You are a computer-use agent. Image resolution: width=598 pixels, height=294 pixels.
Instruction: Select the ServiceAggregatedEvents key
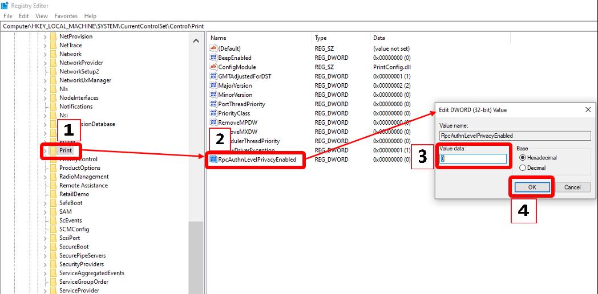tap(91, 273)
